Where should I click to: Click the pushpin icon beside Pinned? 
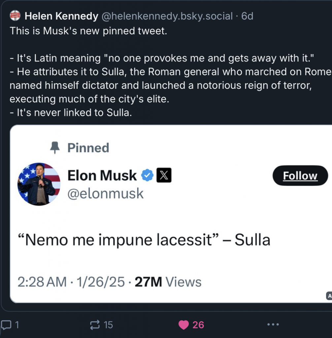pos(55,148)
